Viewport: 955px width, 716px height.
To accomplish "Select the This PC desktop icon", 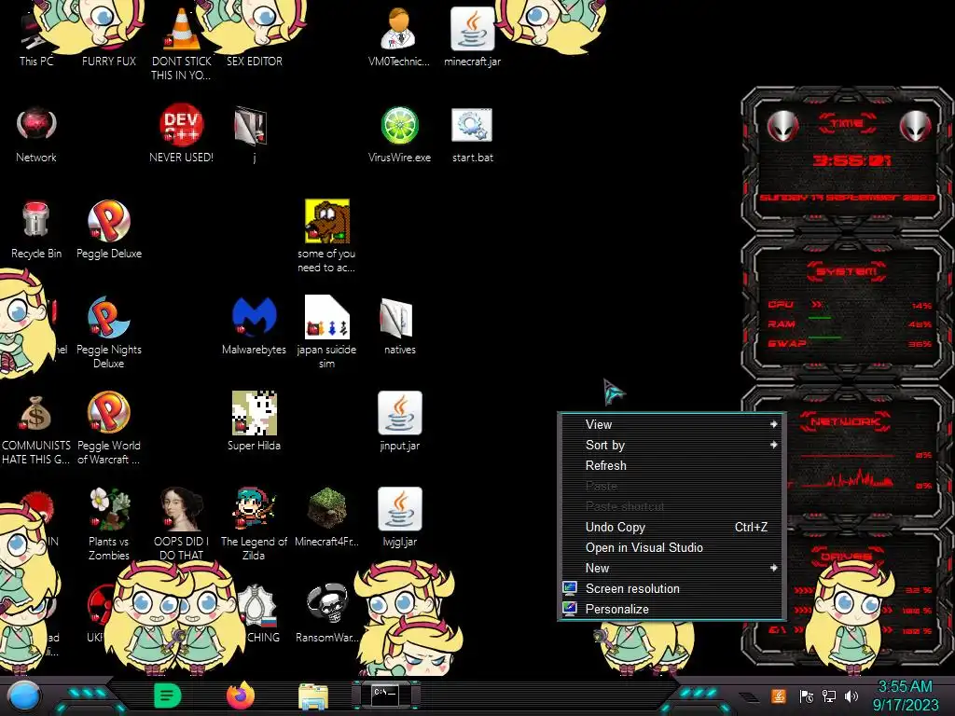I will pos(36,36).
